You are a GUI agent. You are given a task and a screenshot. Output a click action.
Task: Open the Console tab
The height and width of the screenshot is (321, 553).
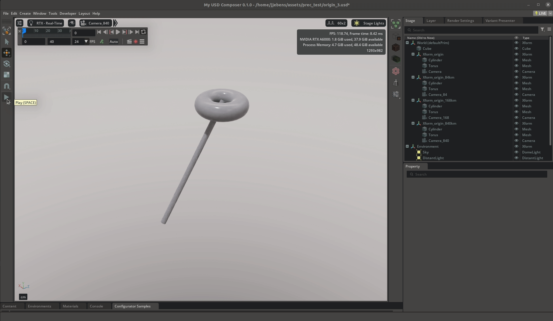tap(96, 306)
